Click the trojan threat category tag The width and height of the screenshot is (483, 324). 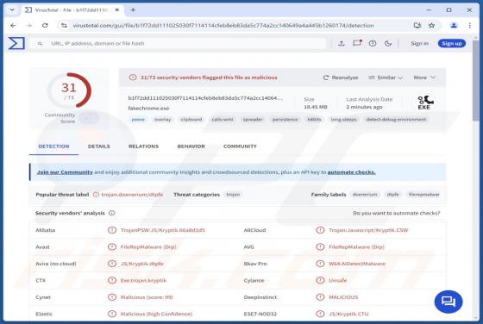coord(233,195)
